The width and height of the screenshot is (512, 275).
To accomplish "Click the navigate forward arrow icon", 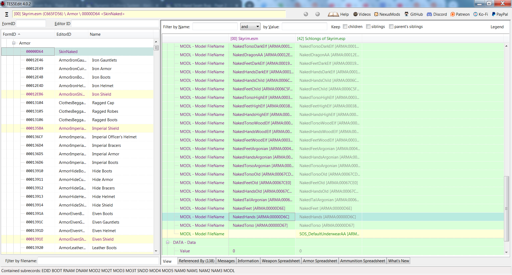I will [x=318, y=14].
